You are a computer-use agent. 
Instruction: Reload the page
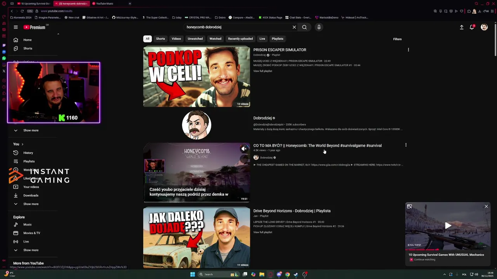22,11
